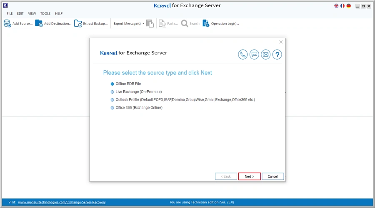Switch language with the French flag

[342, 6]
